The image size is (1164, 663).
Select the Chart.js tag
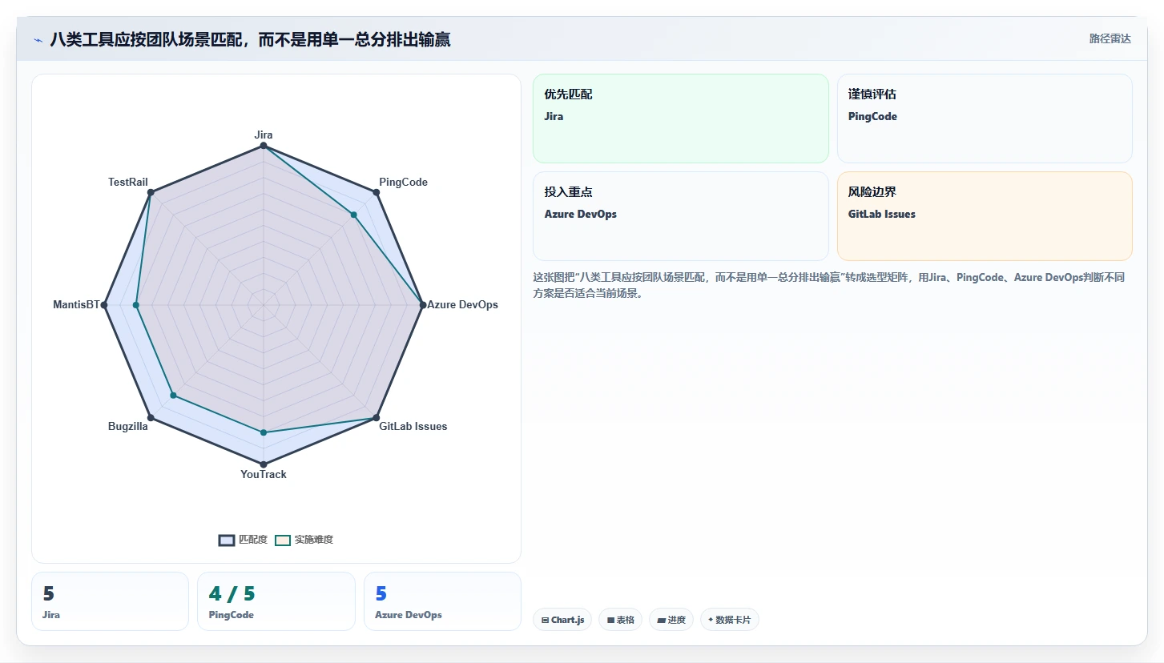click(562, 620)
